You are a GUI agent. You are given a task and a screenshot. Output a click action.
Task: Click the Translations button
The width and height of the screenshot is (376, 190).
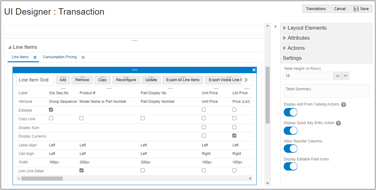[316, 9]
